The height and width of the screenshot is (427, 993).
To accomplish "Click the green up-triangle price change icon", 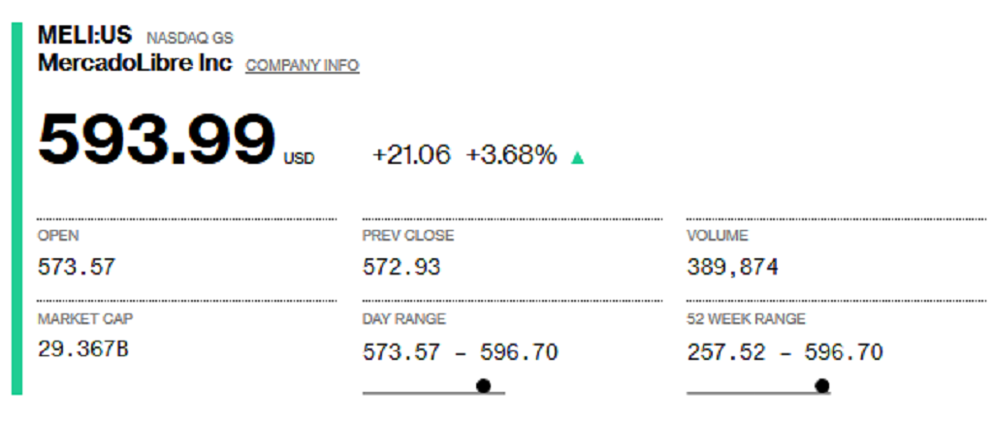I will pyautogui.click(x=577, y=158).
